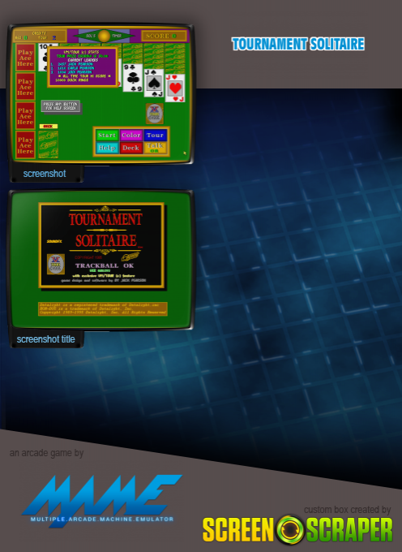402x552 pixels.
Task: Click the gold ball between Sol's and Timer
Action: click(104, 36)
